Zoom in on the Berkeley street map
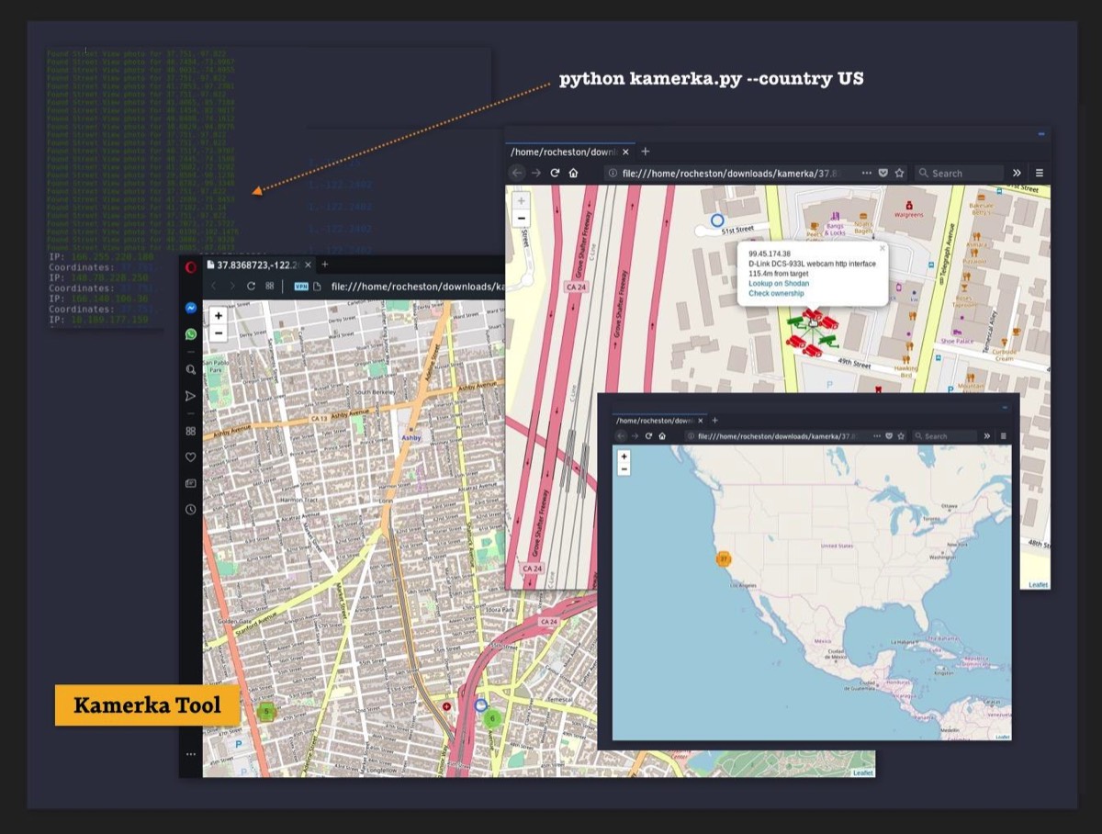This screenshot has height=834, width=1102. (218, 315)
